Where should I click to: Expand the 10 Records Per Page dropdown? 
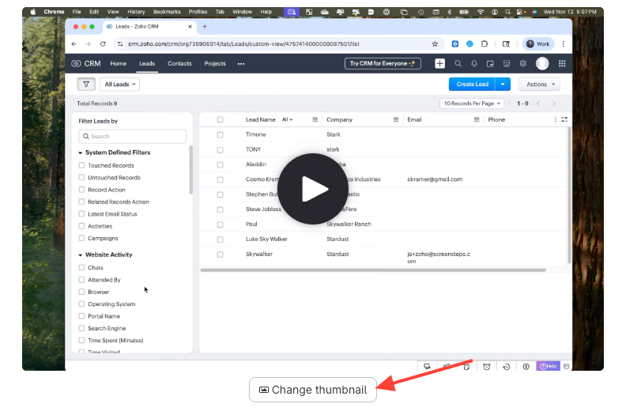pos(472,104)
